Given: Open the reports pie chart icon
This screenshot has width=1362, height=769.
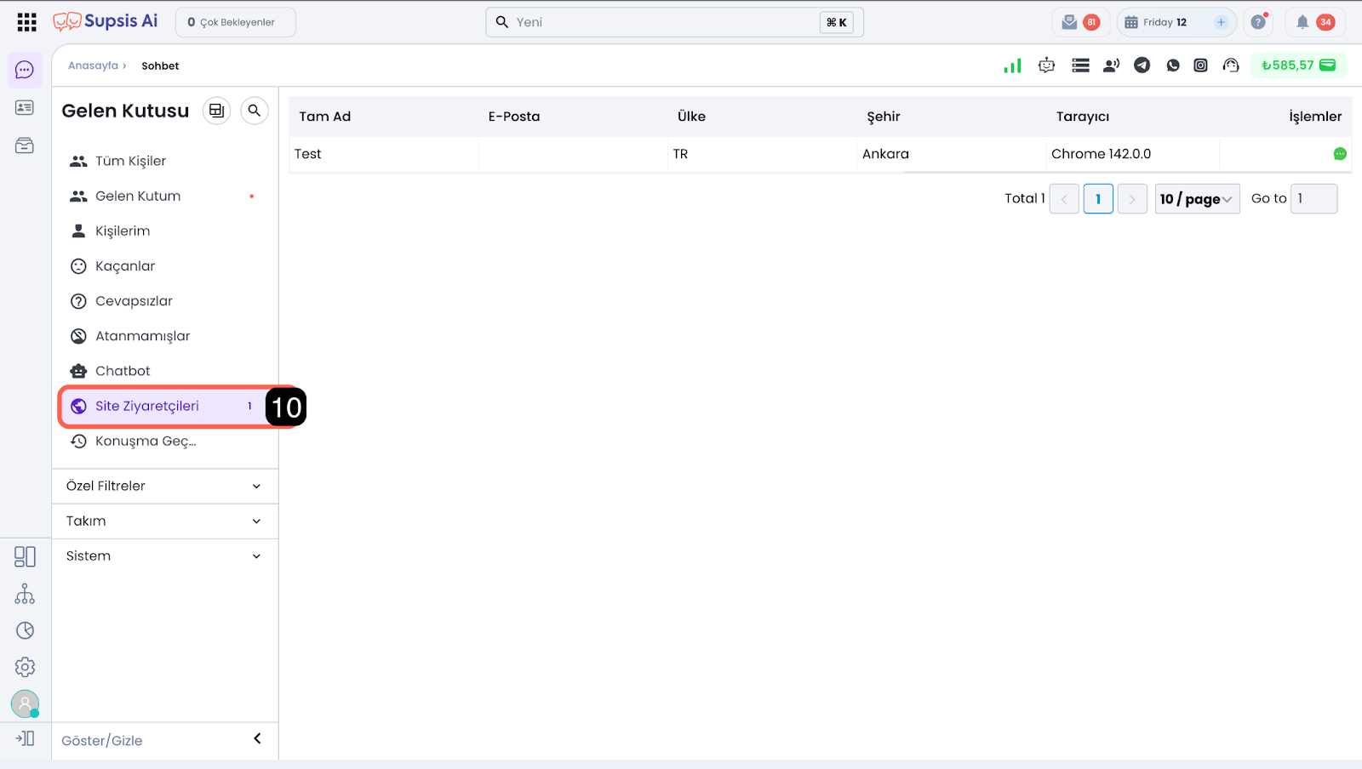Looking at the screenshot, I should (x=25, y=630).
